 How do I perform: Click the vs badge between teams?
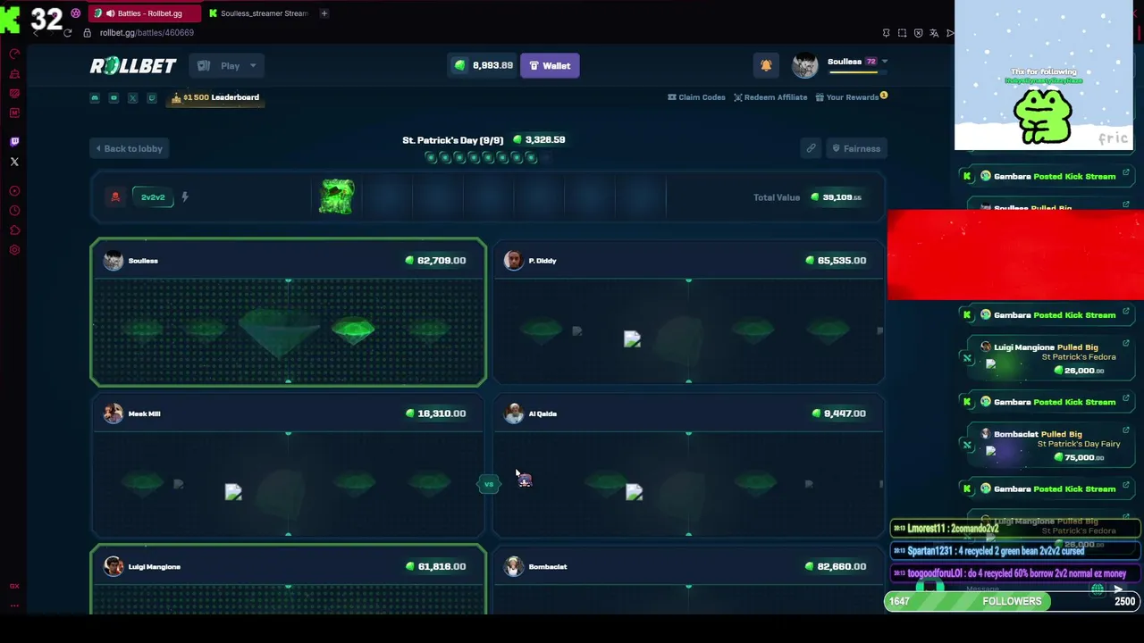pyautogui.click(x=489, y=484)
